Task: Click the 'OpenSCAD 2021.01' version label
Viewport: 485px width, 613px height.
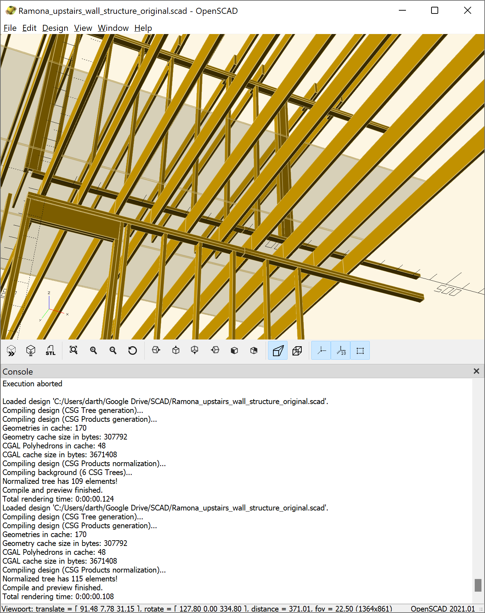Action: click(443, 609)
